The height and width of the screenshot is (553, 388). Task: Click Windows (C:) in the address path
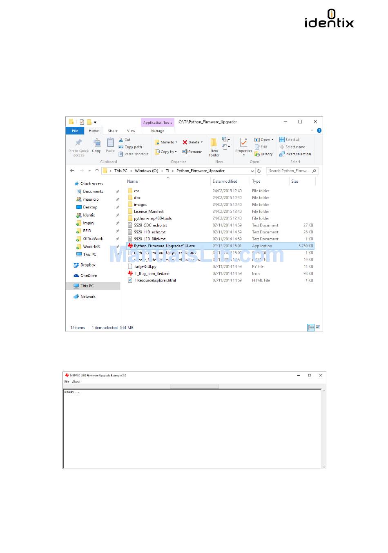146,171
